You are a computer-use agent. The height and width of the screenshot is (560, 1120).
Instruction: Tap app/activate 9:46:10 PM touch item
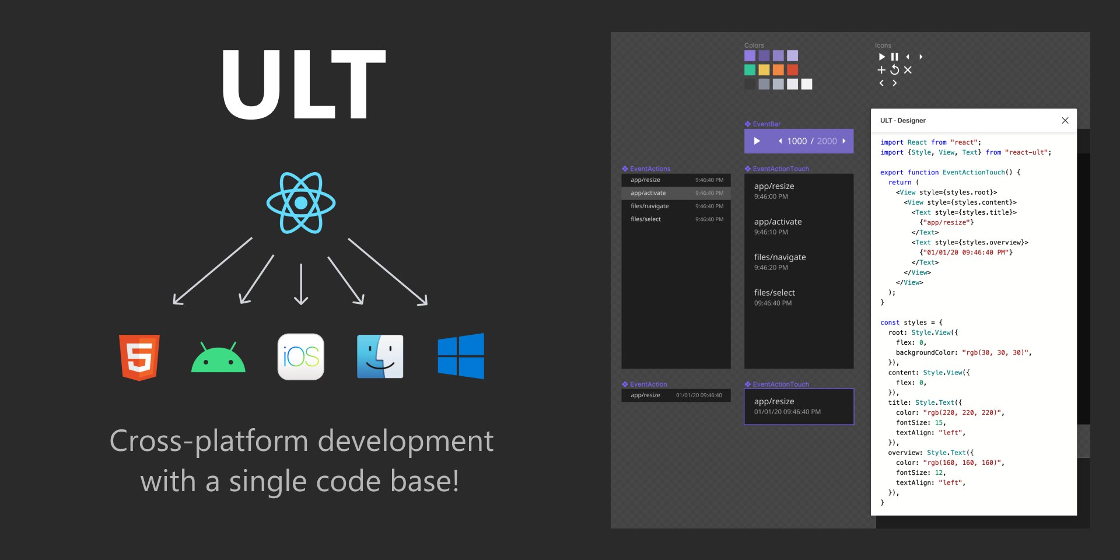tap(799, 226)
